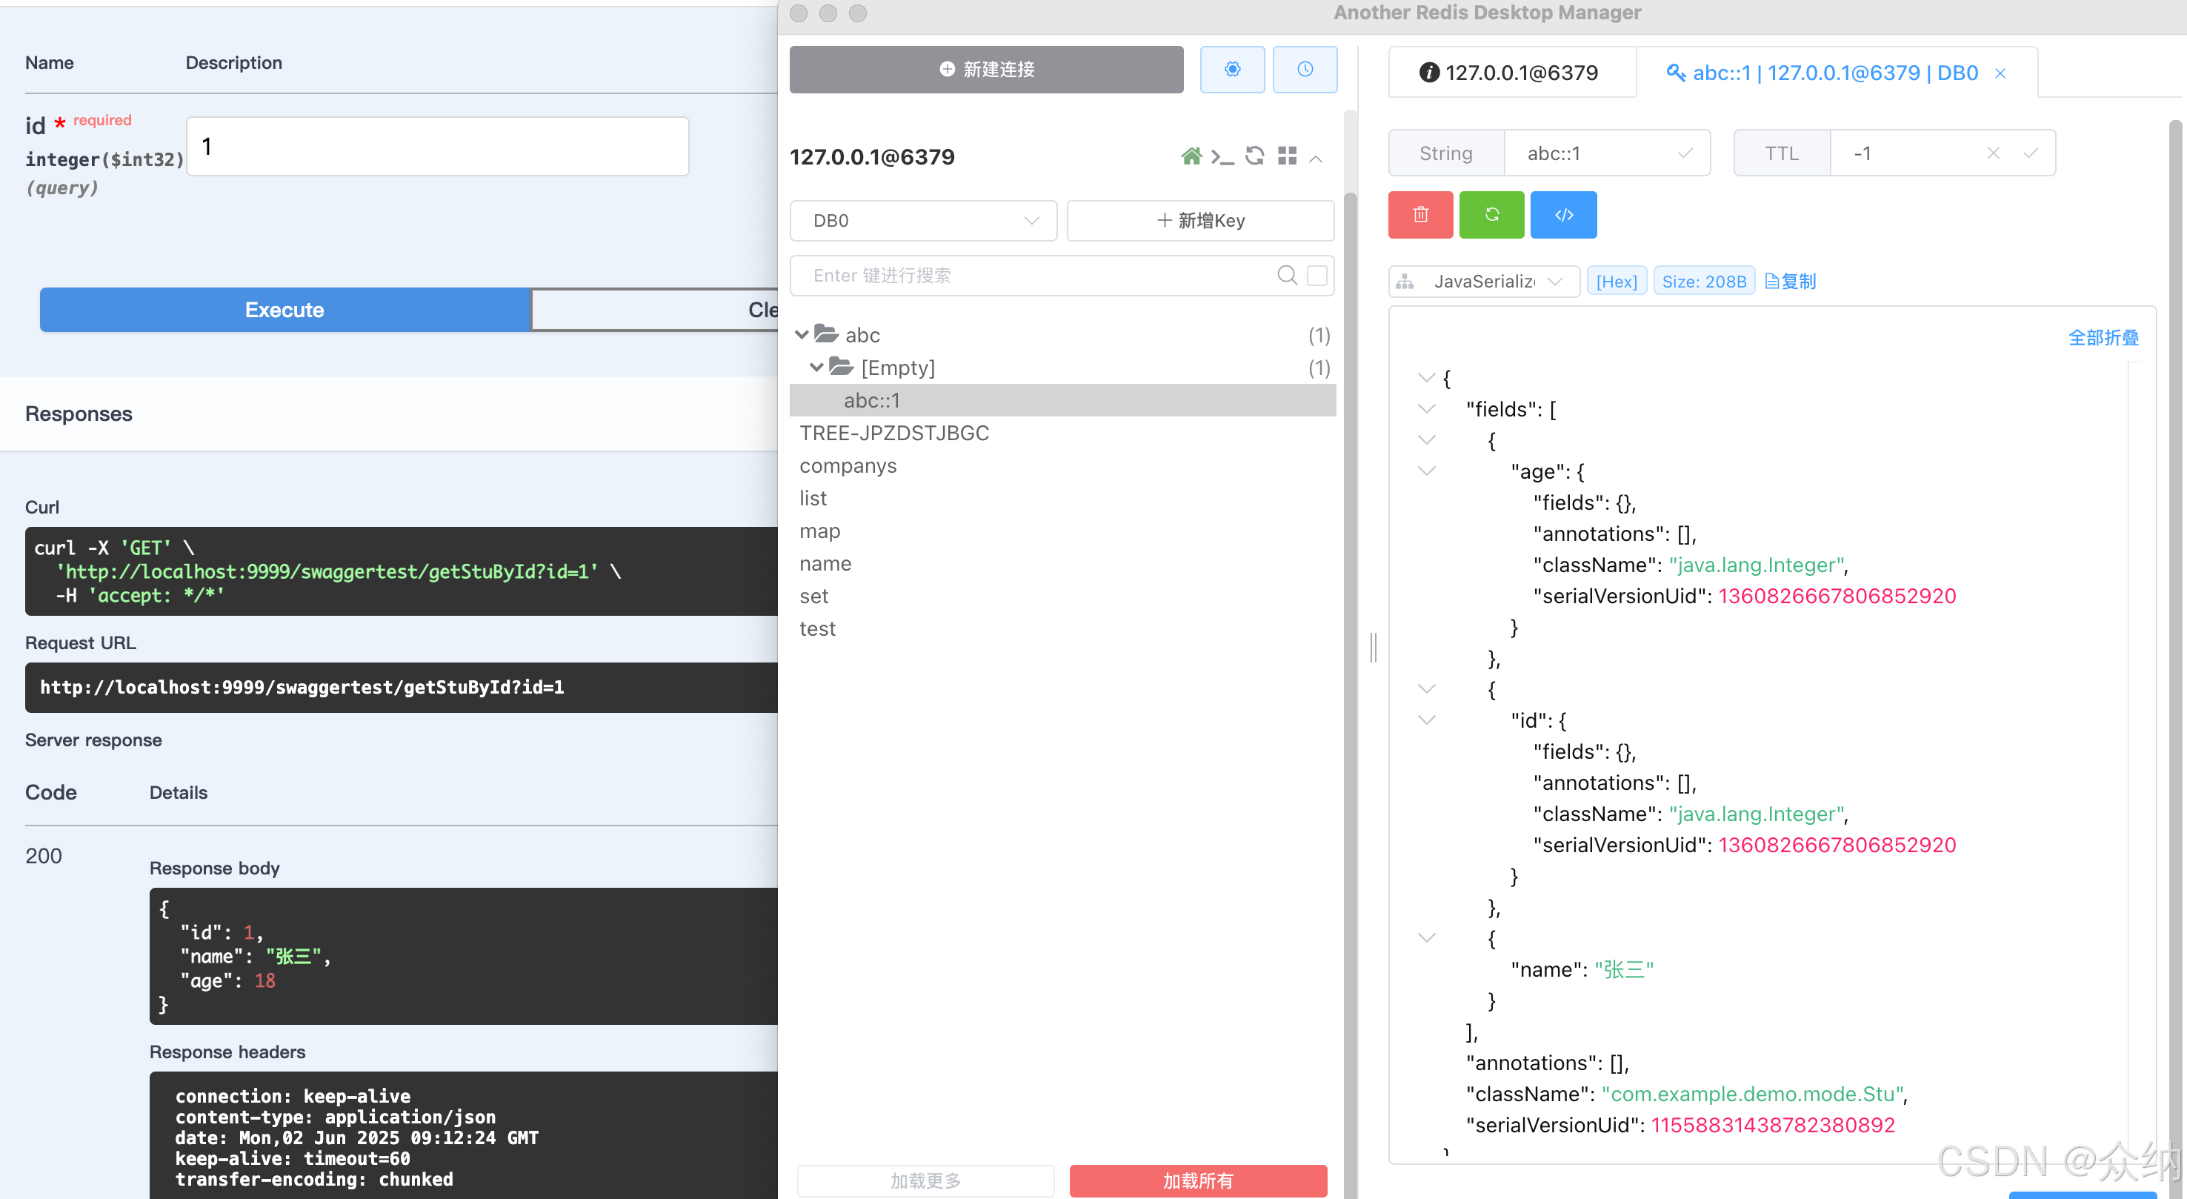Refresh the connection key list
The image size is (2187, 1199).
1254,156
